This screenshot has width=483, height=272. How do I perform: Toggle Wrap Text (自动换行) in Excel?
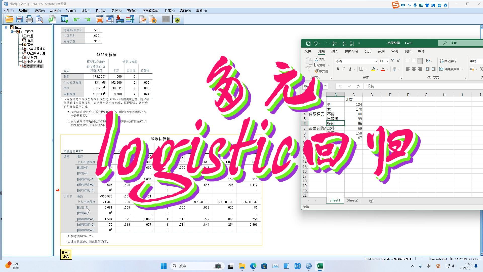[x=448, y=61]
